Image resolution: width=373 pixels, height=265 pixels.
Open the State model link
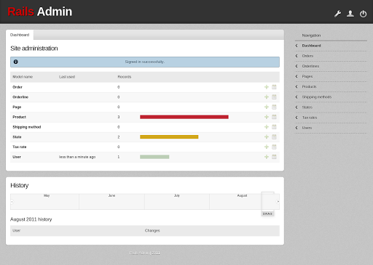point(17,136)
